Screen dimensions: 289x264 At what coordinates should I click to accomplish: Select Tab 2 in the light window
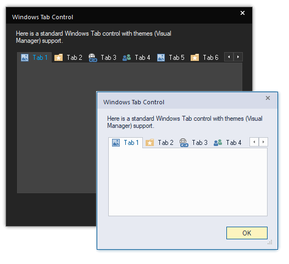tap(160, 143)
